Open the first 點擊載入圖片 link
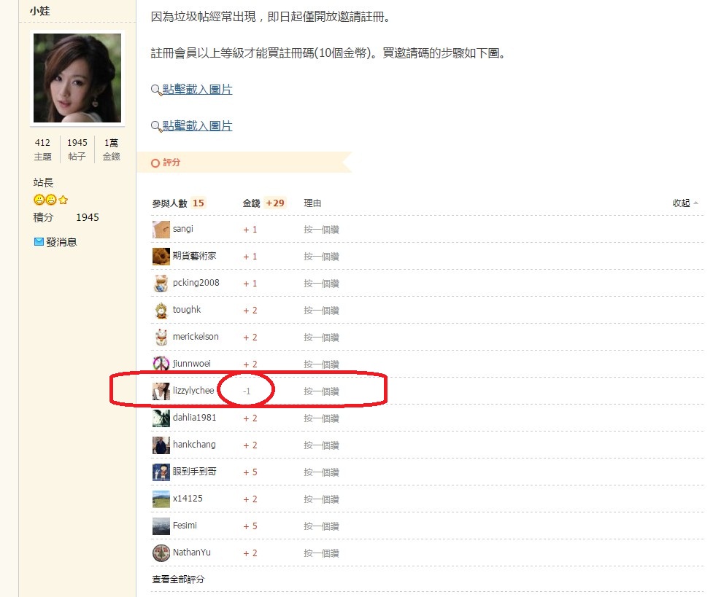 pos(197,89)
